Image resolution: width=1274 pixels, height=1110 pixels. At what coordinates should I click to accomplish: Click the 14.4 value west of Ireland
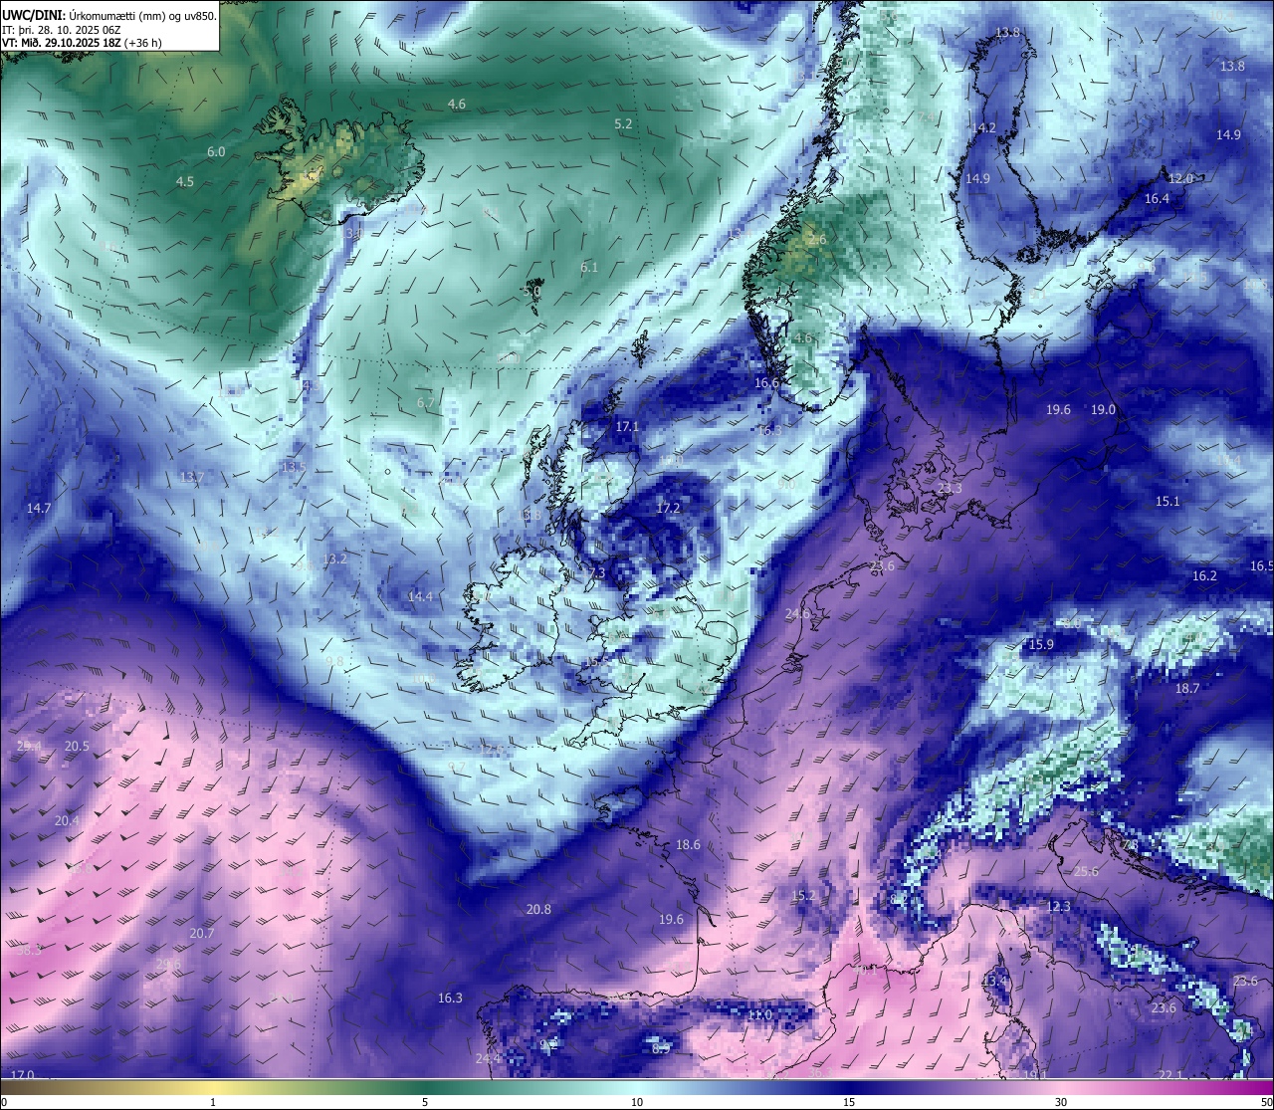pyautogui.click(x=421, y=597)
